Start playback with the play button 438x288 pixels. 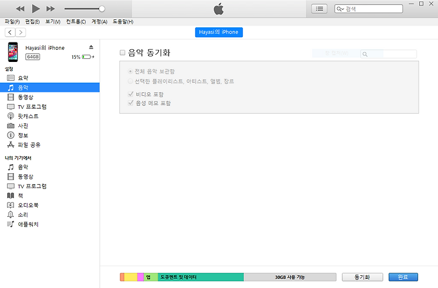click(x=35, y=9)
